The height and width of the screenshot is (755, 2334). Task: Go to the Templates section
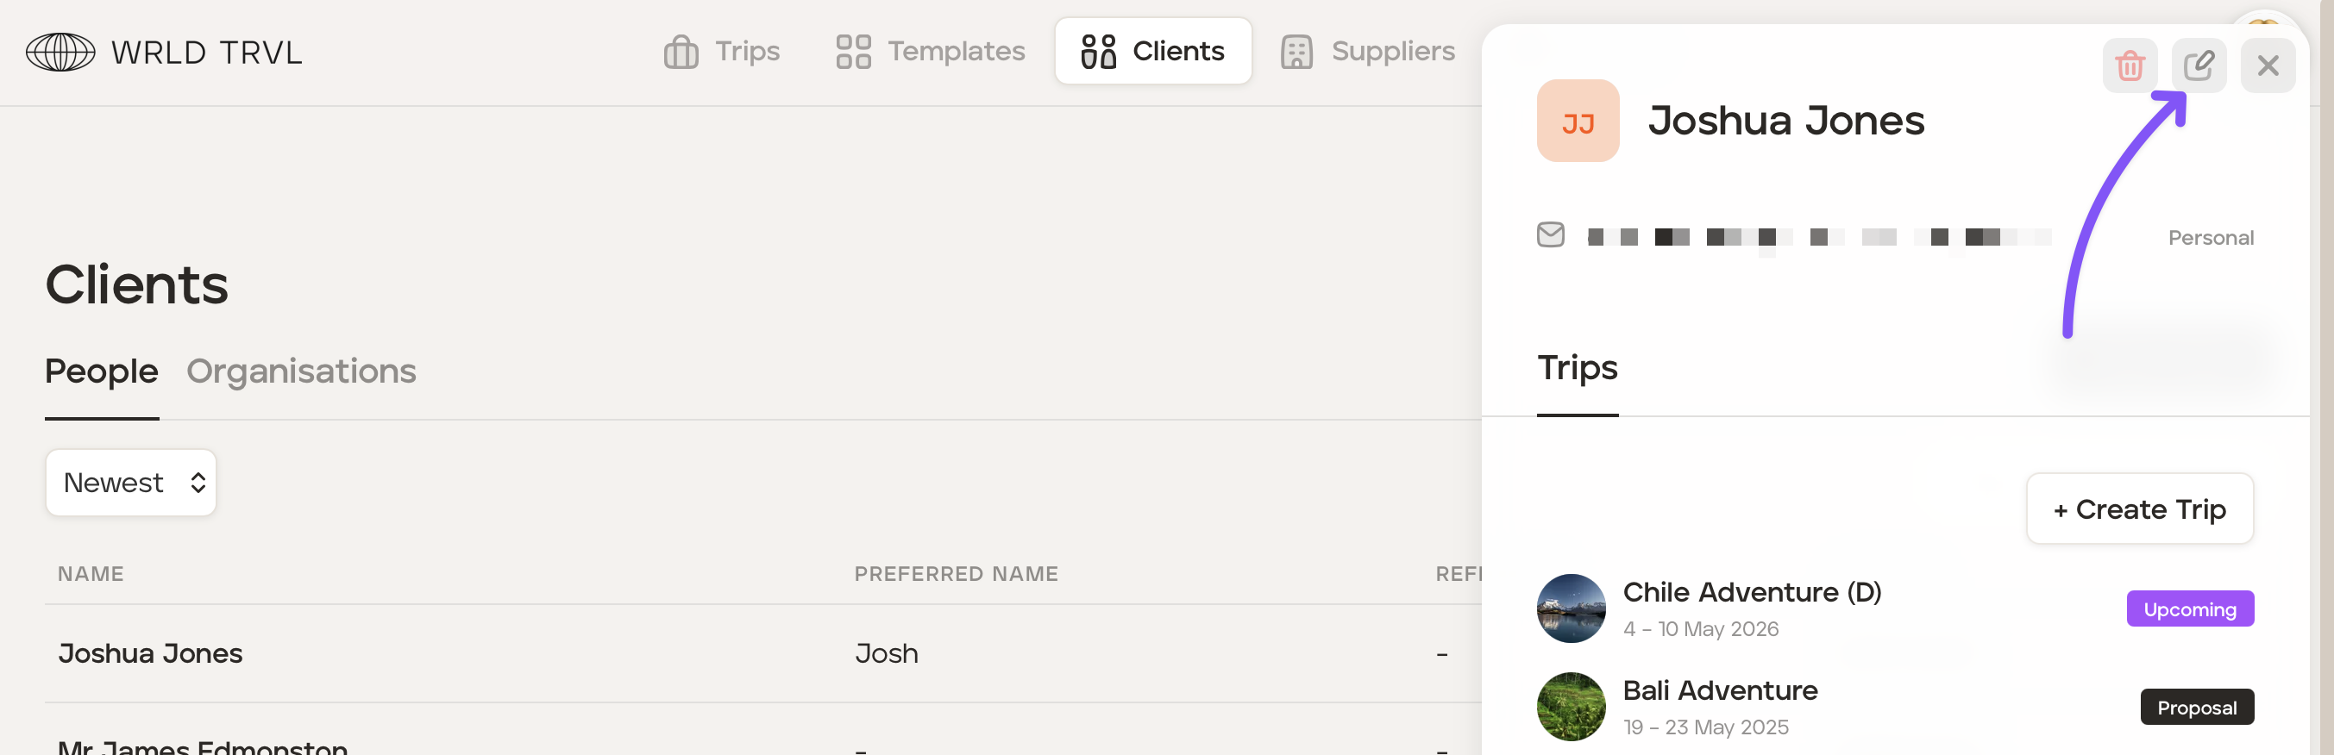pyautogui.click(x=930, y=52)
